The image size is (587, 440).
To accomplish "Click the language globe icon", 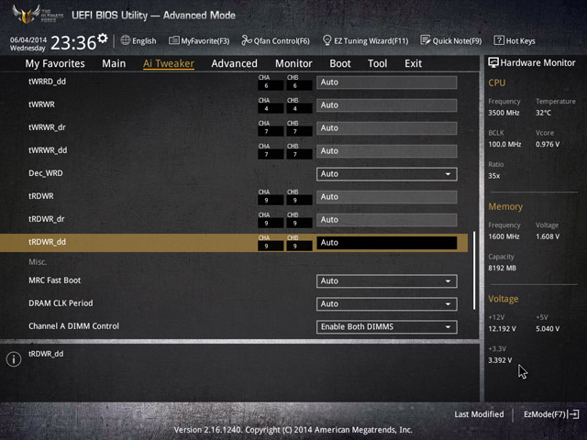I will tap(126, 40).
